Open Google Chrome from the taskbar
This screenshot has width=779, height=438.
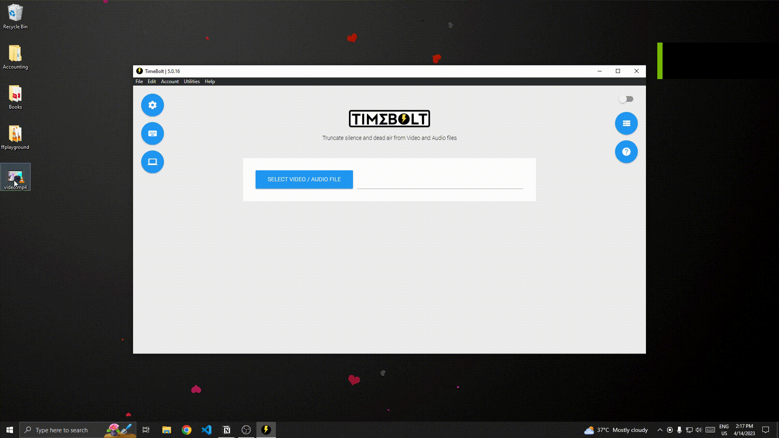187,430
